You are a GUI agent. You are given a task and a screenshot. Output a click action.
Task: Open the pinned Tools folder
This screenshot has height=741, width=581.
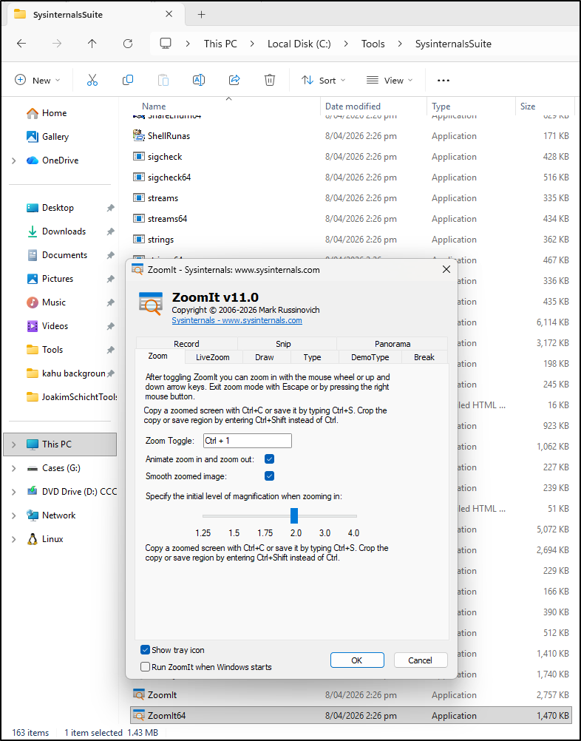pos(45,349)
